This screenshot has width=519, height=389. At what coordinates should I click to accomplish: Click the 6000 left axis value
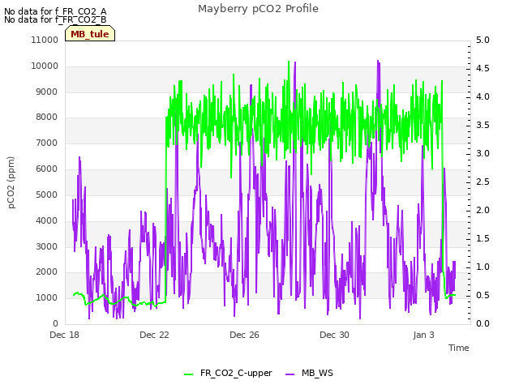coord(47,169)
